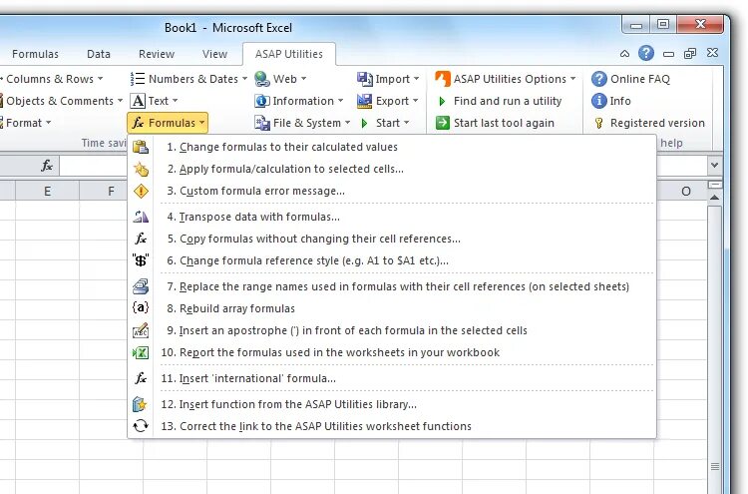Switch to the Review ribbon tab
748x494 pixels.
pyautogui.click(x=157, y=54)
